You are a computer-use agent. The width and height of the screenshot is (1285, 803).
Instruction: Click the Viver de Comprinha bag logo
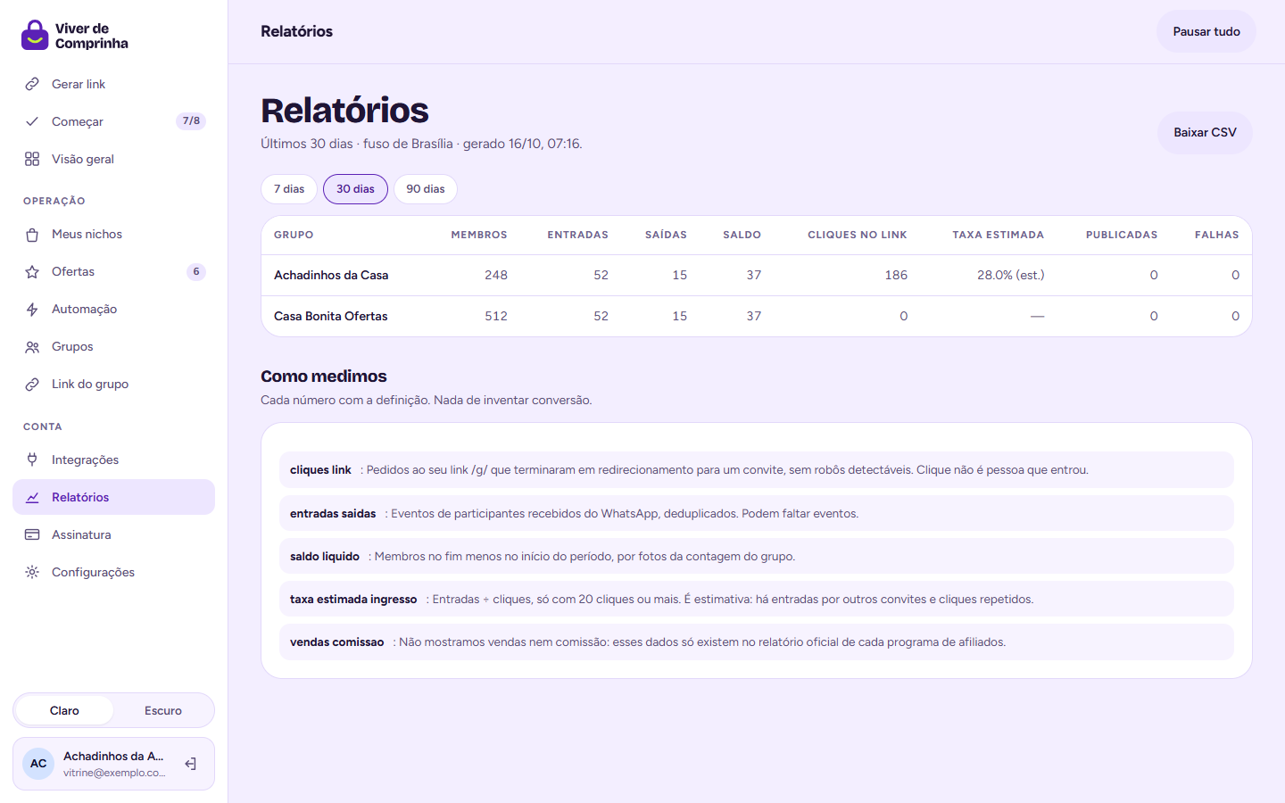35,36
